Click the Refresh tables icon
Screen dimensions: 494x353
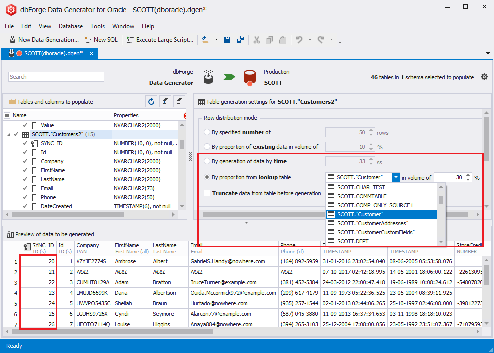(151, 102)
